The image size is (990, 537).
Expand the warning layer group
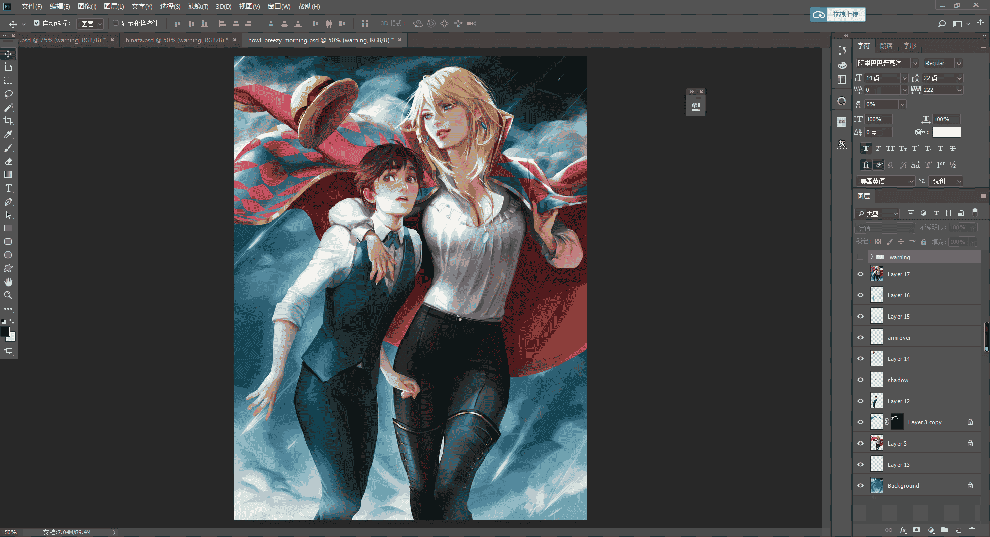pos(872,257)
